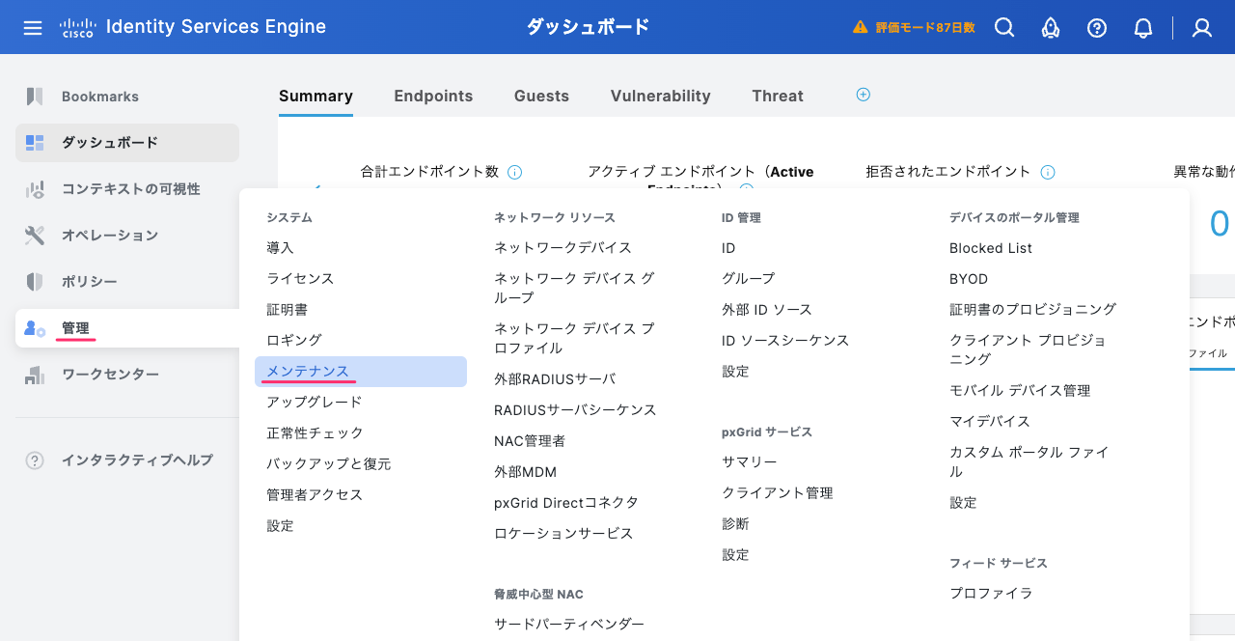Open クライアント管理 entry
This screenshot has width=1235, height=641.
(x=778, y=493)
